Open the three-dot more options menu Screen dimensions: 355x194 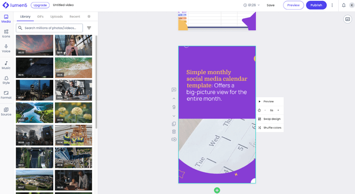[332, 5]
